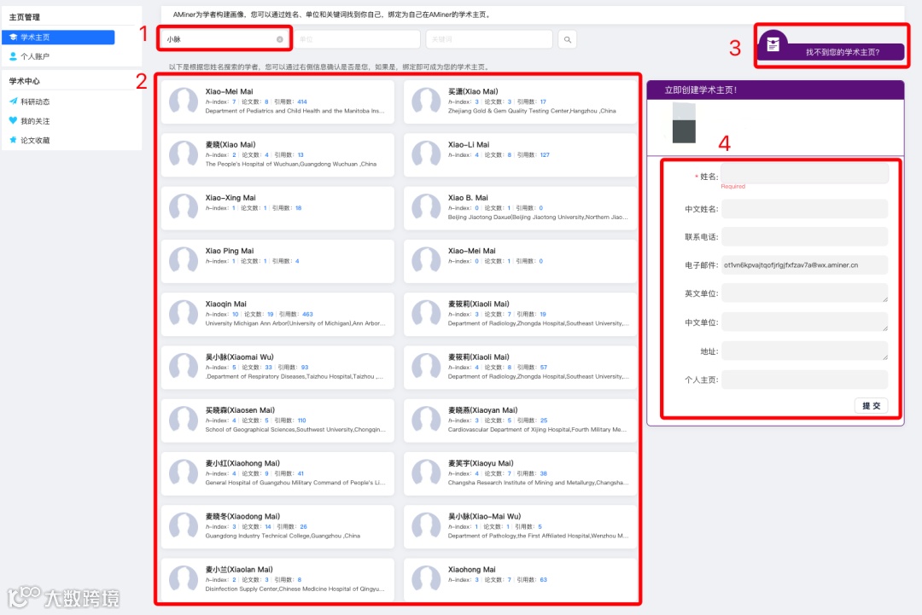The width and height of the screenshot is (922, 615).
Task: Click the avatar of Xiao-Li Mai
Action: point(426,154)
